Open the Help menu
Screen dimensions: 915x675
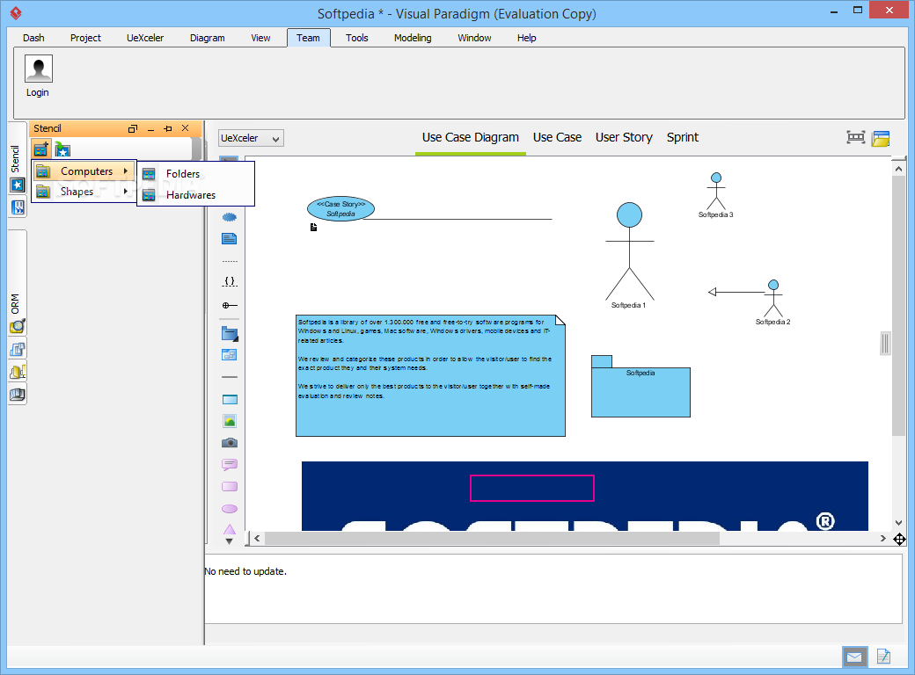[526, 38]
